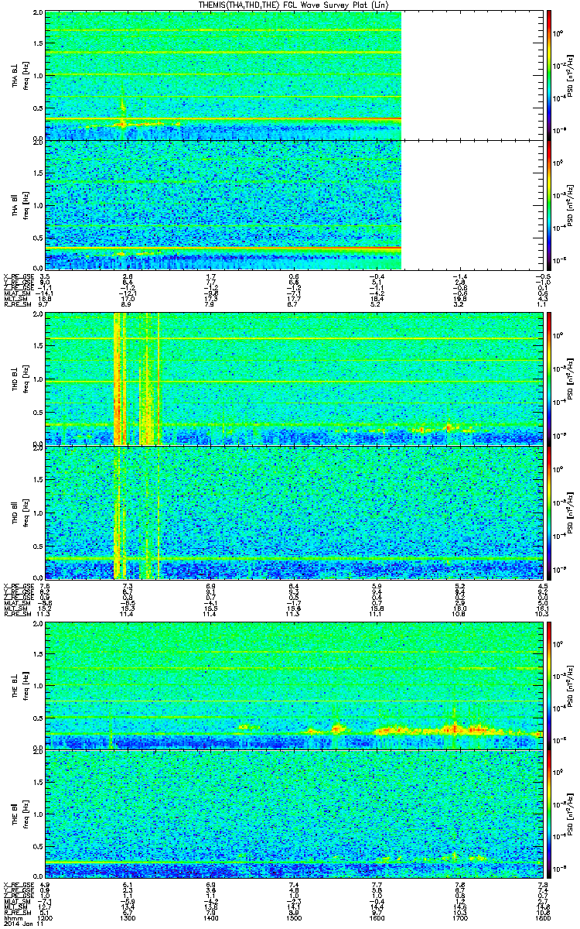Click the R_RE_SM row label under THD panels
The image size is (580, 929).
pos(16,615)
